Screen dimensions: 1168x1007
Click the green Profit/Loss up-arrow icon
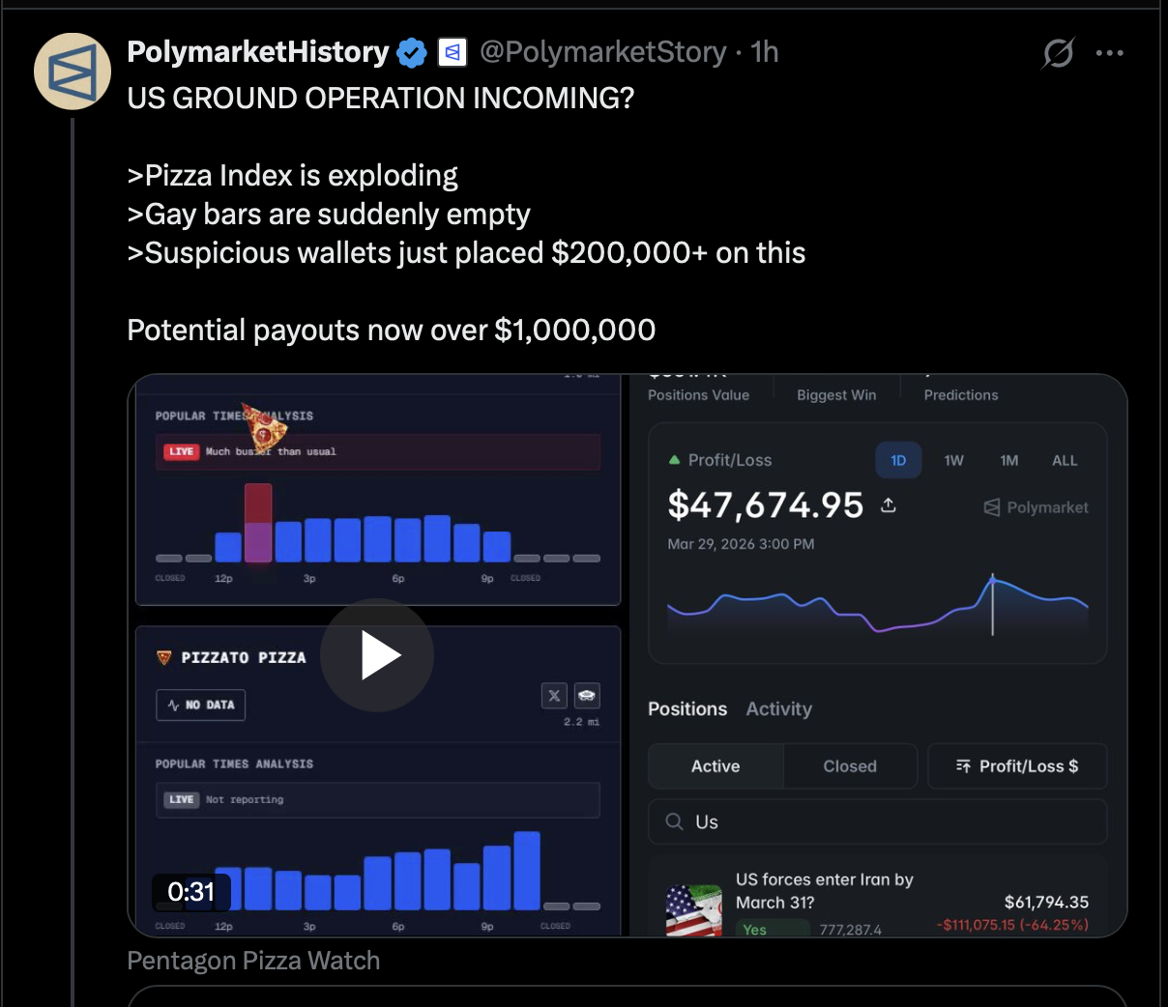coord(674,460)
